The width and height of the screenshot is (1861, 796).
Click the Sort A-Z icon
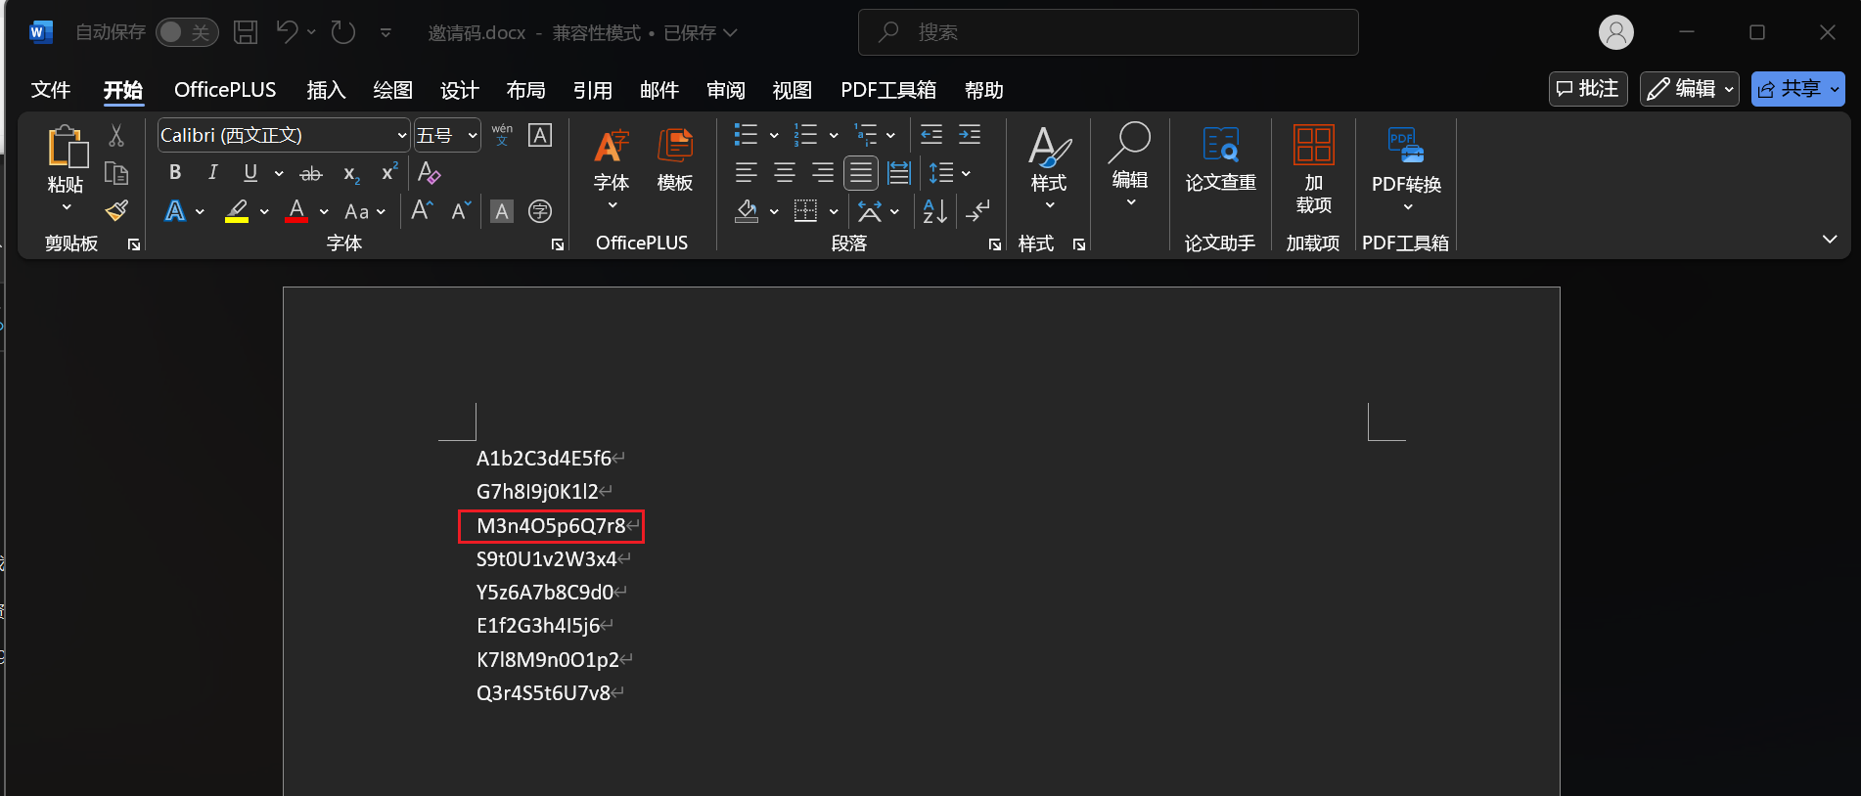[934, 211]
